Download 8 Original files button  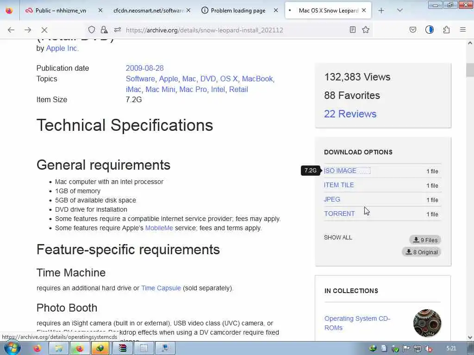[421, 252]
